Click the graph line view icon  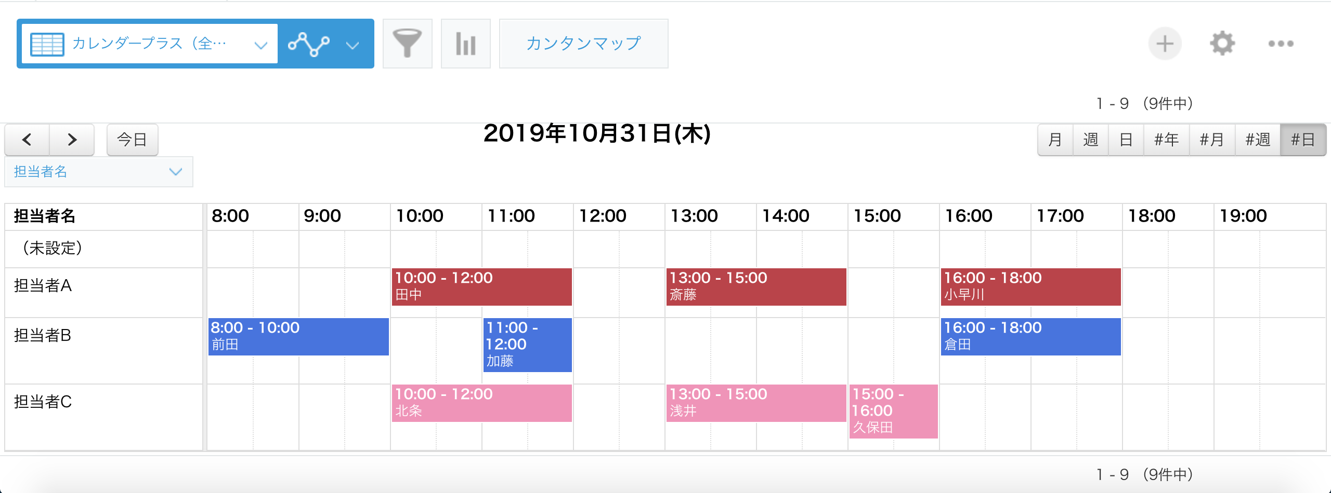click(309, 44)
